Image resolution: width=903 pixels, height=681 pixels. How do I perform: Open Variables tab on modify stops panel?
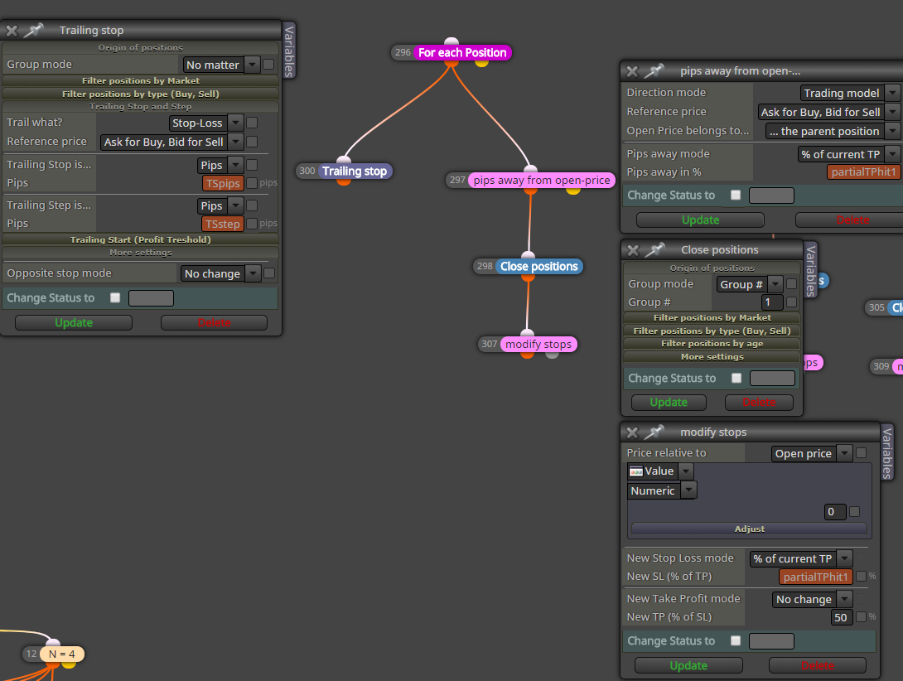887,453
